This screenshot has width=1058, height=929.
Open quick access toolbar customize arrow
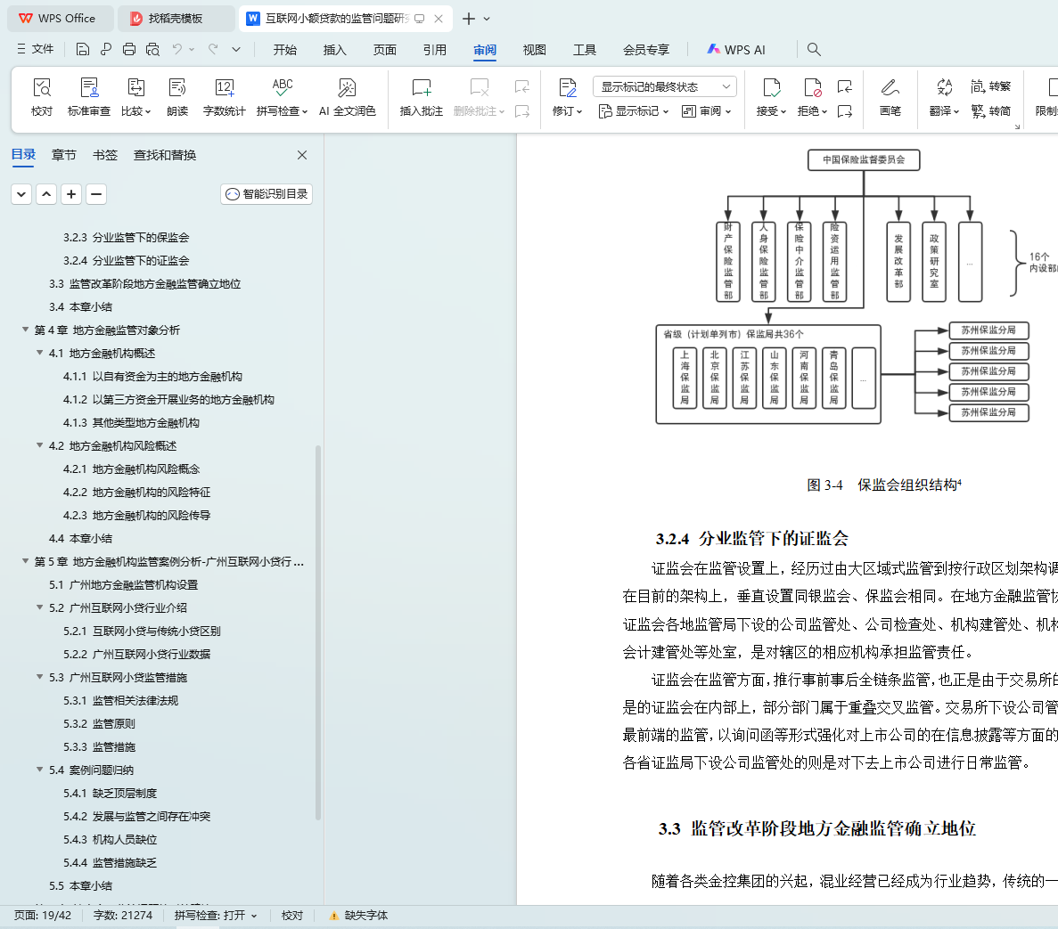tap(236, 49)
